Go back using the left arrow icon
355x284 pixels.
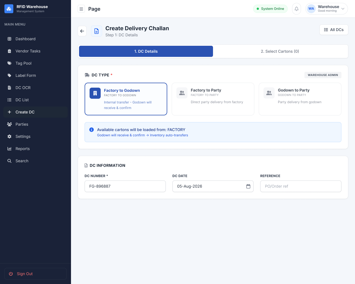[x=82, y=31]
